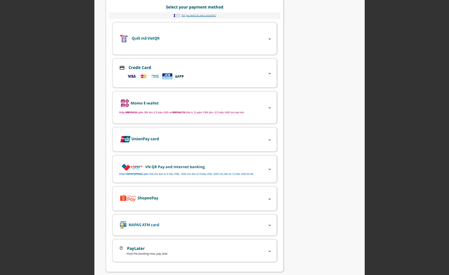Click the UATP card logo
This screenshot has height=275, width=449.
point(179,77)
